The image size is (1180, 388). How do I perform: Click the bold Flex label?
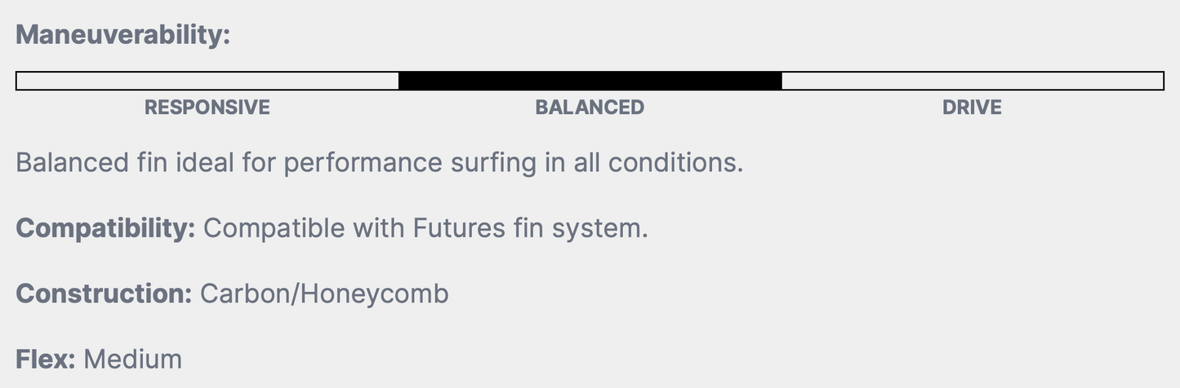[x=46, y=359]
